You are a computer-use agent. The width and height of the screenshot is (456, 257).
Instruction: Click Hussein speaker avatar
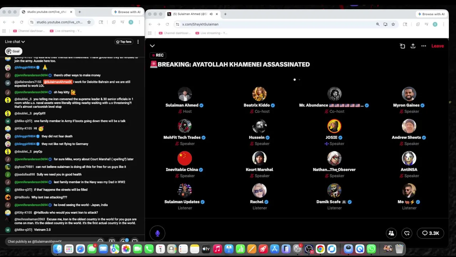point(259,126)
